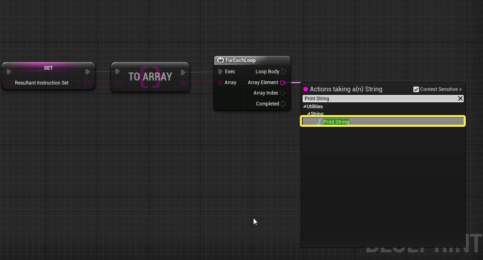The width and height of the screenshot is (483, 260).
Task: Collapse the Utilities category
Action: click(305, 107)
